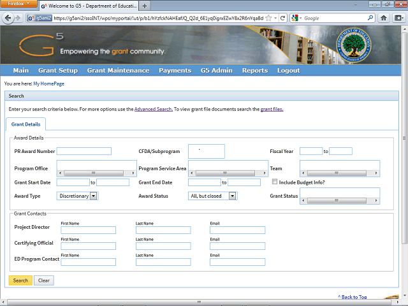Click ED Program Contact First Name field

[89, 262]
